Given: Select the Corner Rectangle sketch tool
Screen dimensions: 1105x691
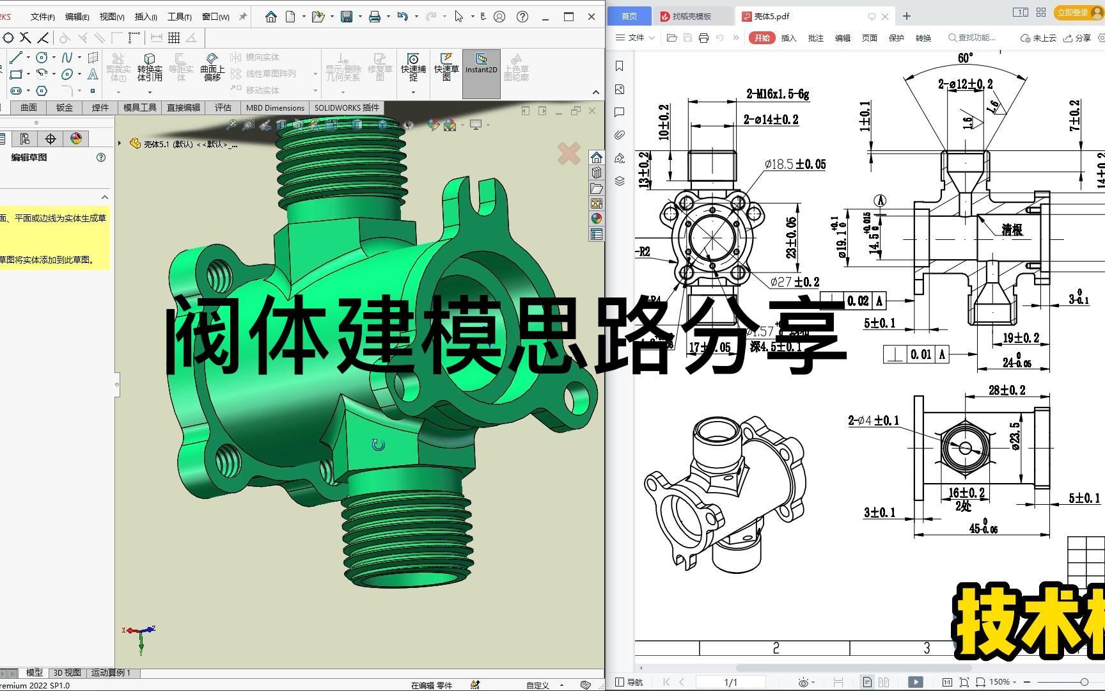Looking at the screenshot, I should pyautogui.click(x=17, y=74).
